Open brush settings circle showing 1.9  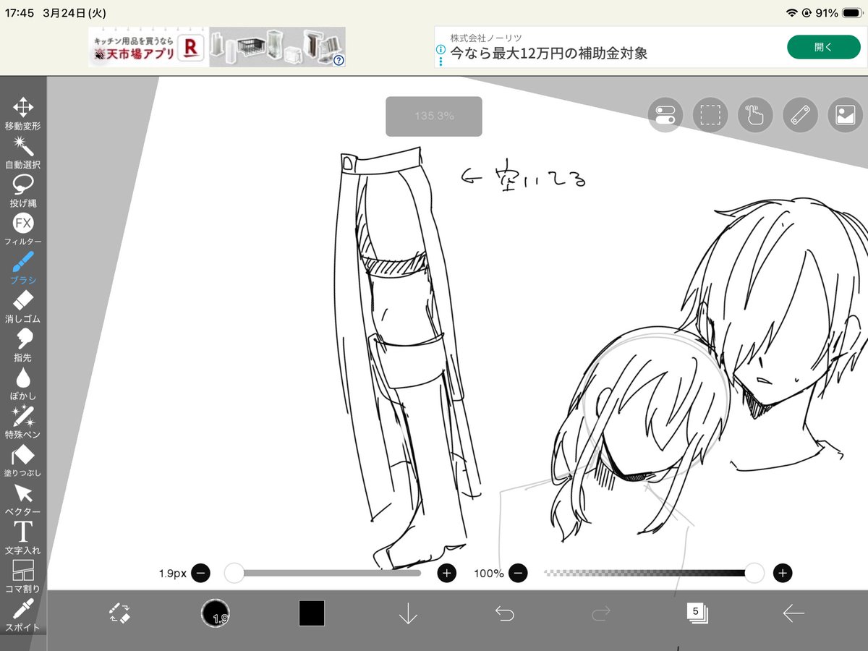216,613
